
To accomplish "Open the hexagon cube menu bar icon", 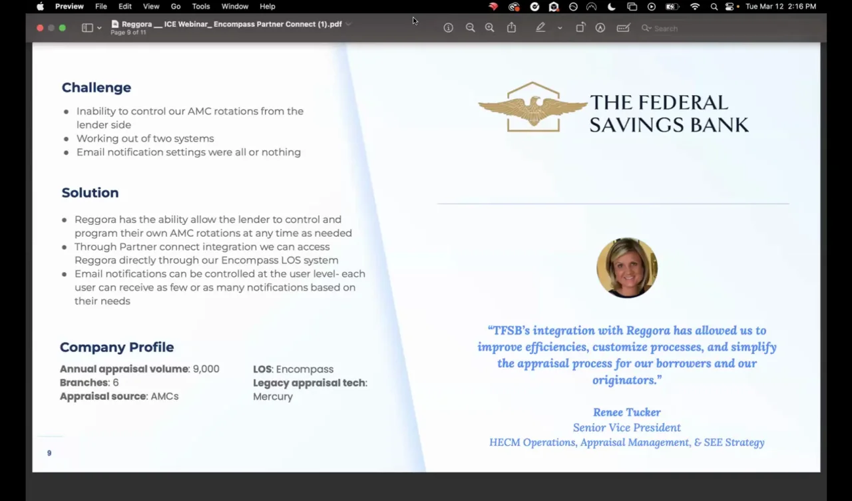I will click(x=554, y=7).
